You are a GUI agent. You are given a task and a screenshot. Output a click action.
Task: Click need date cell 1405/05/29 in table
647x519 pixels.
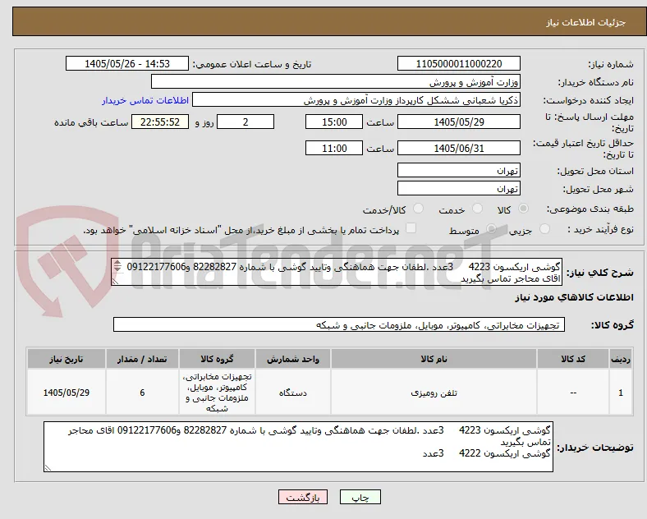[67, 393]
